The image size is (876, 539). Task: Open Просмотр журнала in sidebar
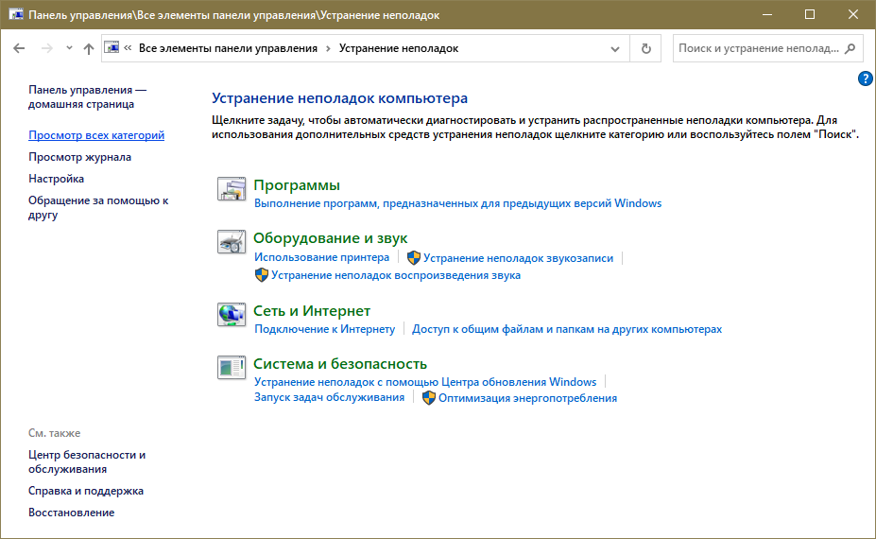[79, 157]
